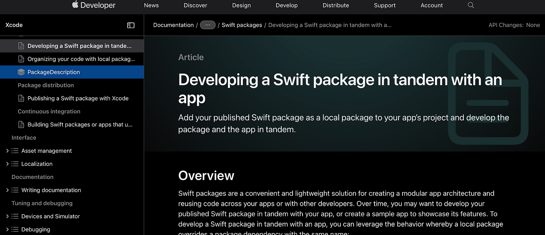The image size is (545, 235).
Task: Click the list icon beside Debugging
Action: pos(15,229)
